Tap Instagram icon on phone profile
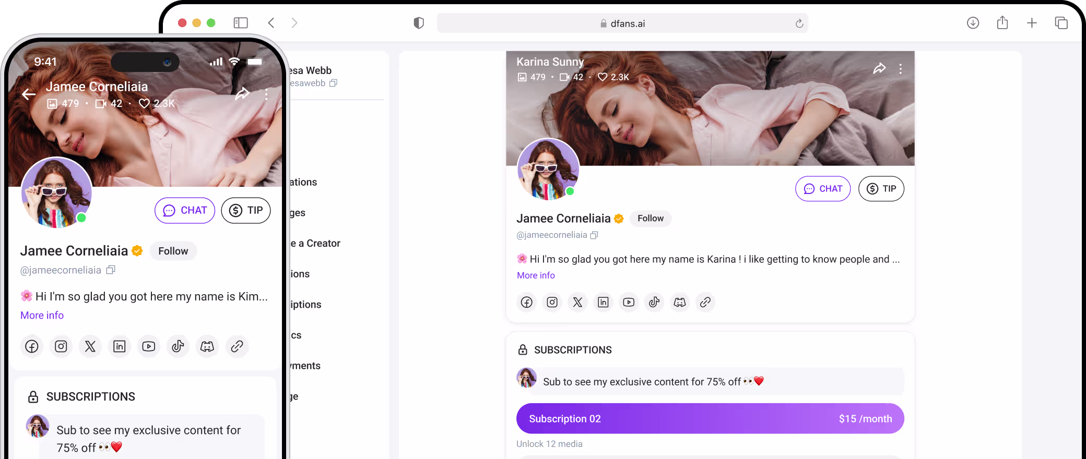Image resolution: width=1086 pixels, height=459 pixels. coord(61,346)
